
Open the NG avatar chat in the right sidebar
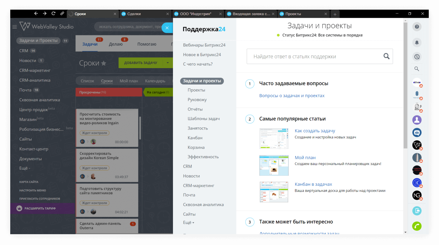point(417,195)
